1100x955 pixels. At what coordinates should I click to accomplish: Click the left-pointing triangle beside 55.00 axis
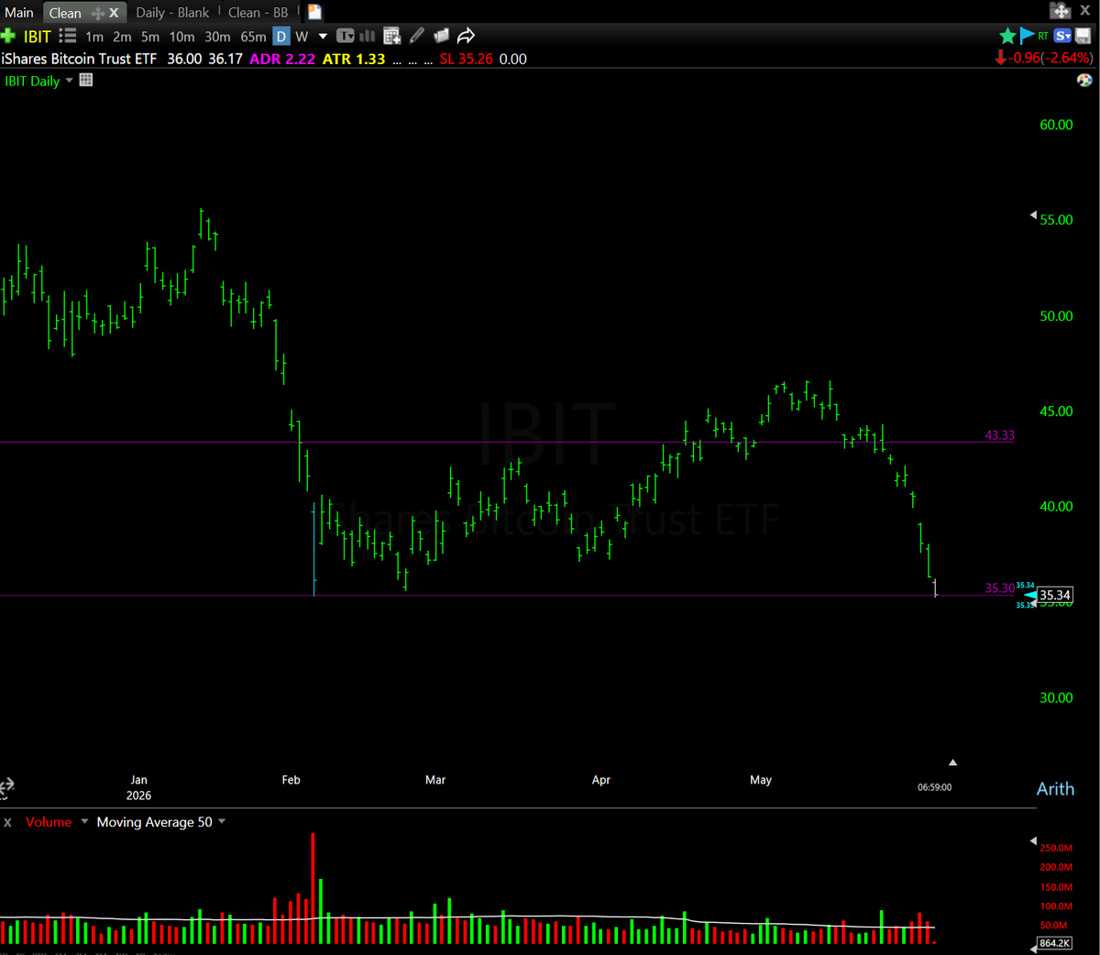[1033, 216]
